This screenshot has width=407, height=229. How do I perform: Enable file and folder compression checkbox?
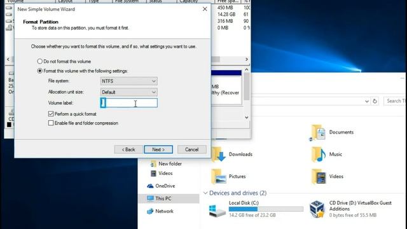51,123
